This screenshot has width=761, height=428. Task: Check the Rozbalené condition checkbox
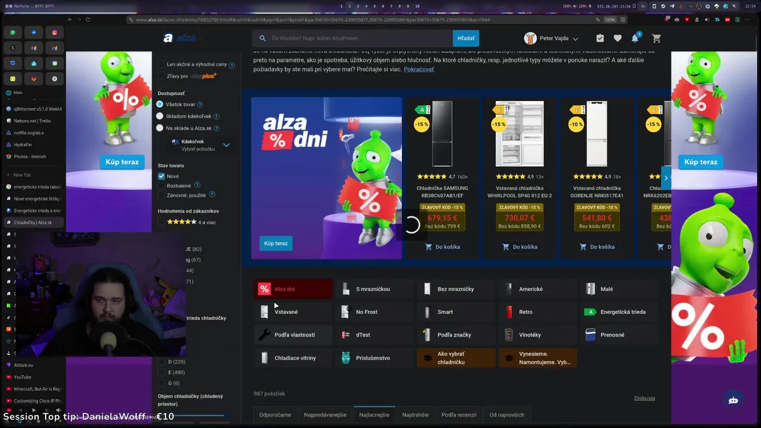[161, 186]
